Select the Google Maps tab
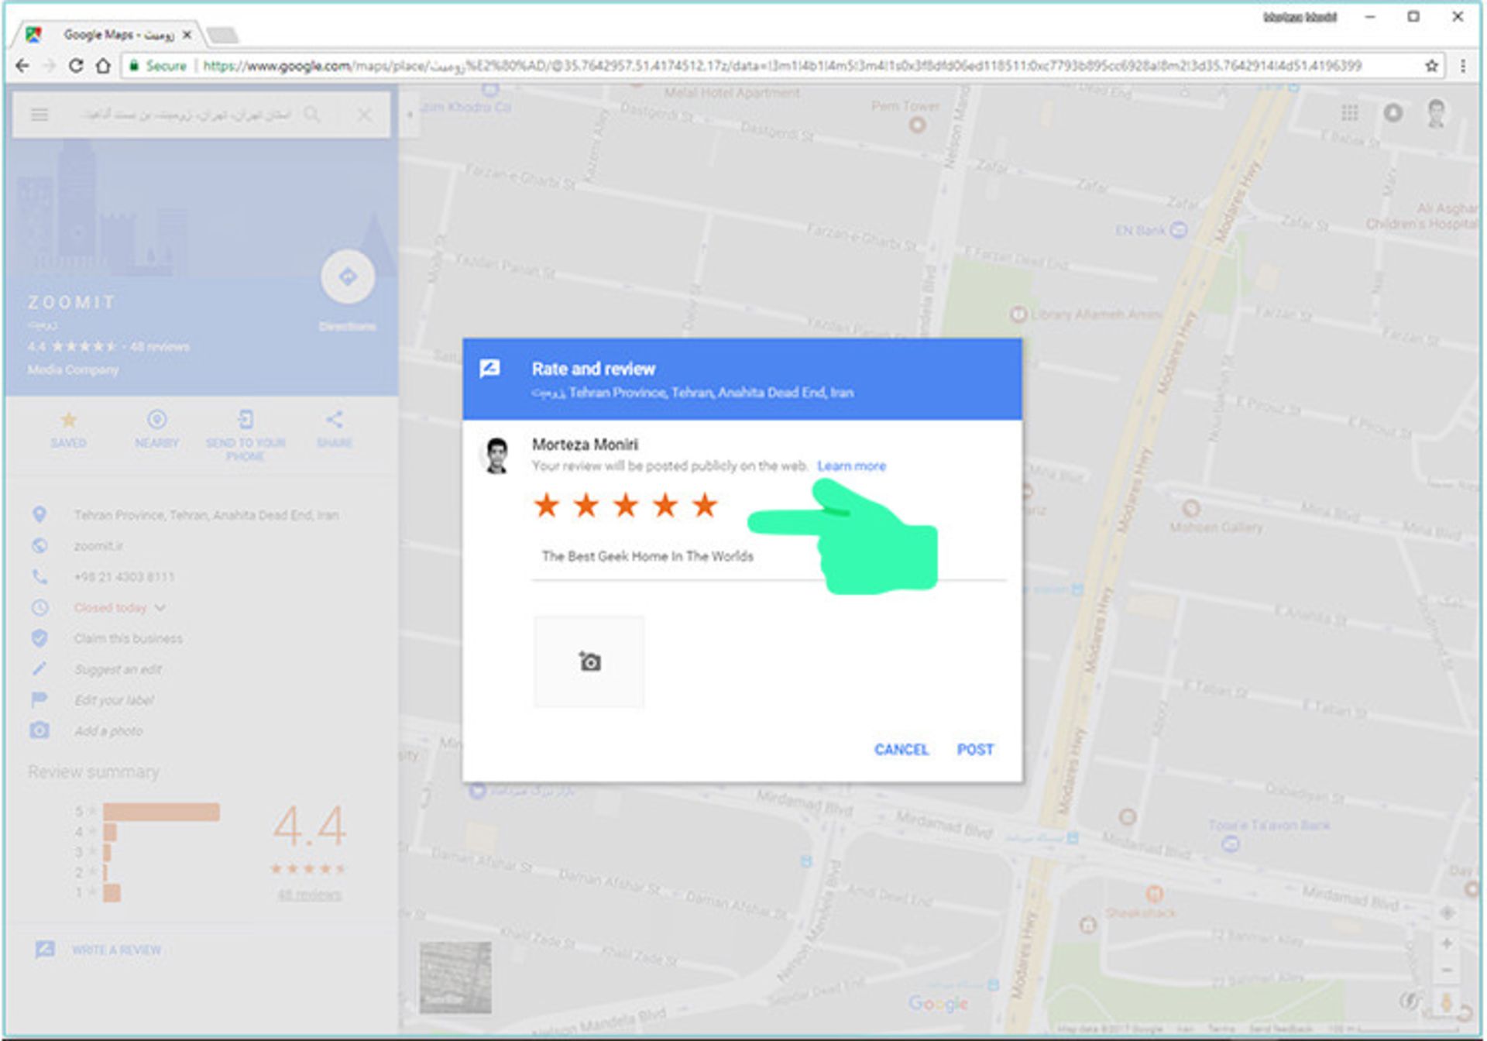 pos(108,35)
